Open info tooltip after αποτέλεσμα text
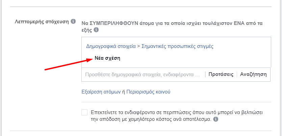 (x=216, y=119)
